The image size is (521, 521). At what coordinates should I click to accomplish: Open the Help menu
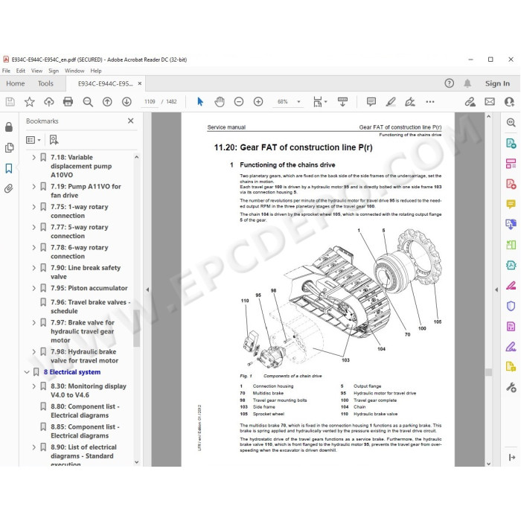pos(96,71)
